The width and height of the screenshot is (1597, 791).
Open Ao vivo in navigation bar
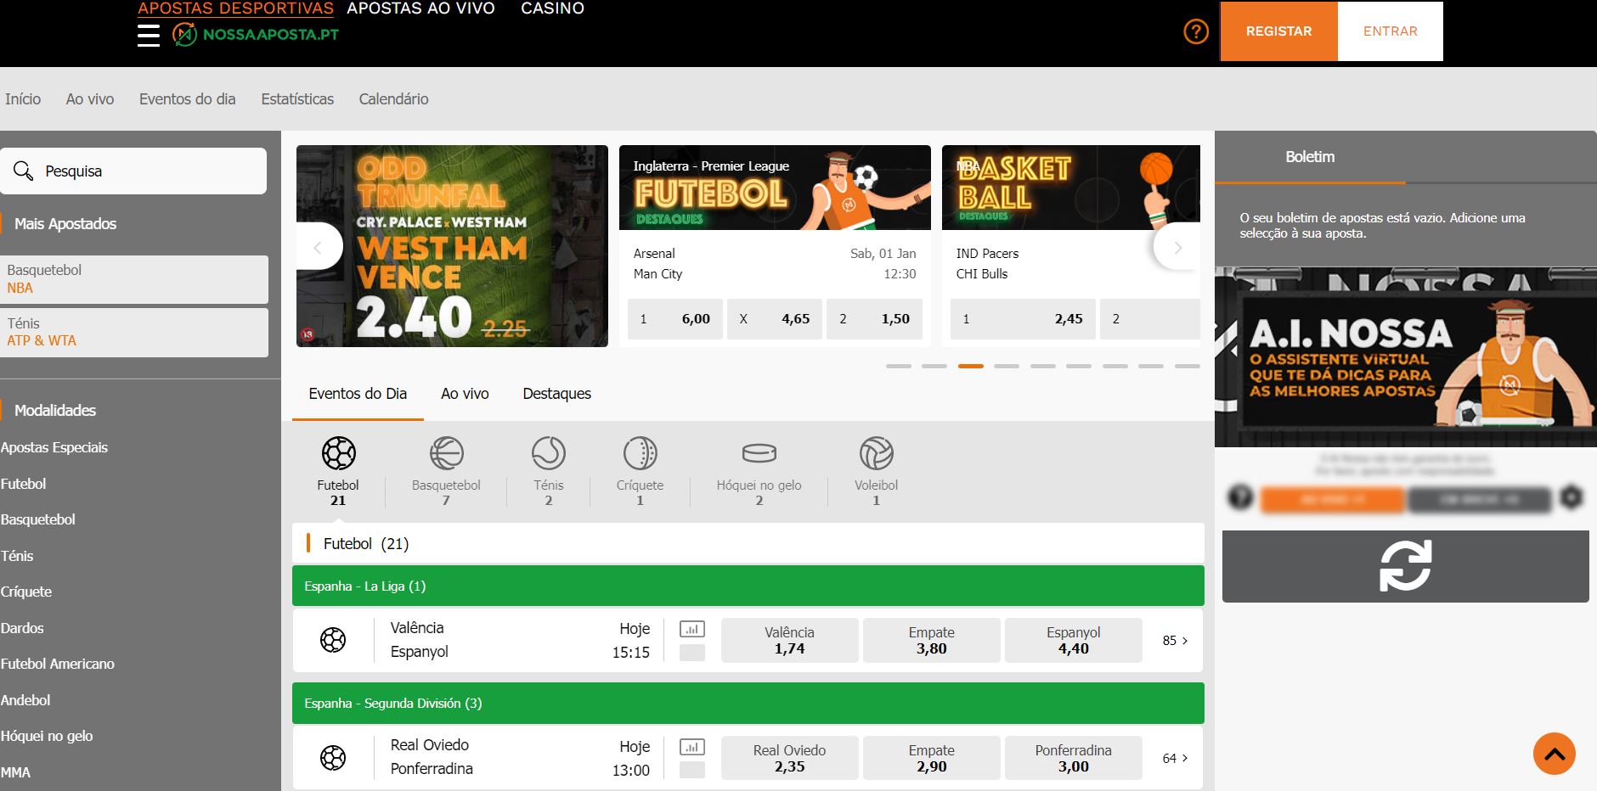coord(90,99)
